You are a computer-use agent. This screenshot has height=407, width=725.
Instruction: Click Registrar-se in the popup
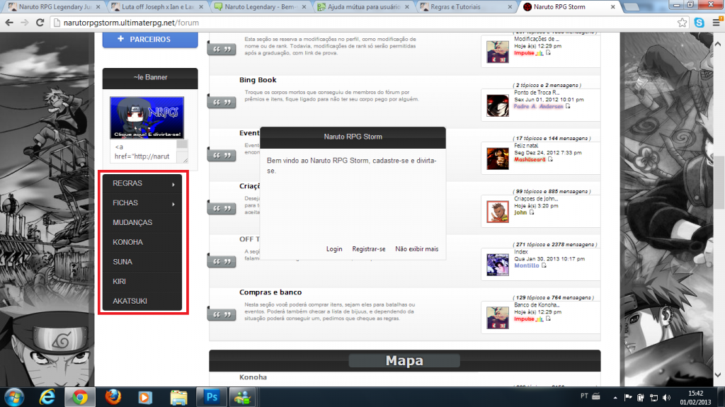click(368, 249)
